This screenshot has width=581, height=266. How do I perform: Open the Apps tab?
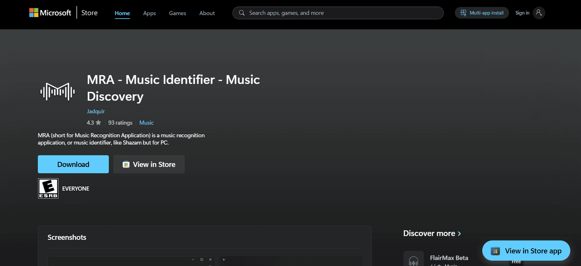click(x=150, y=13)
